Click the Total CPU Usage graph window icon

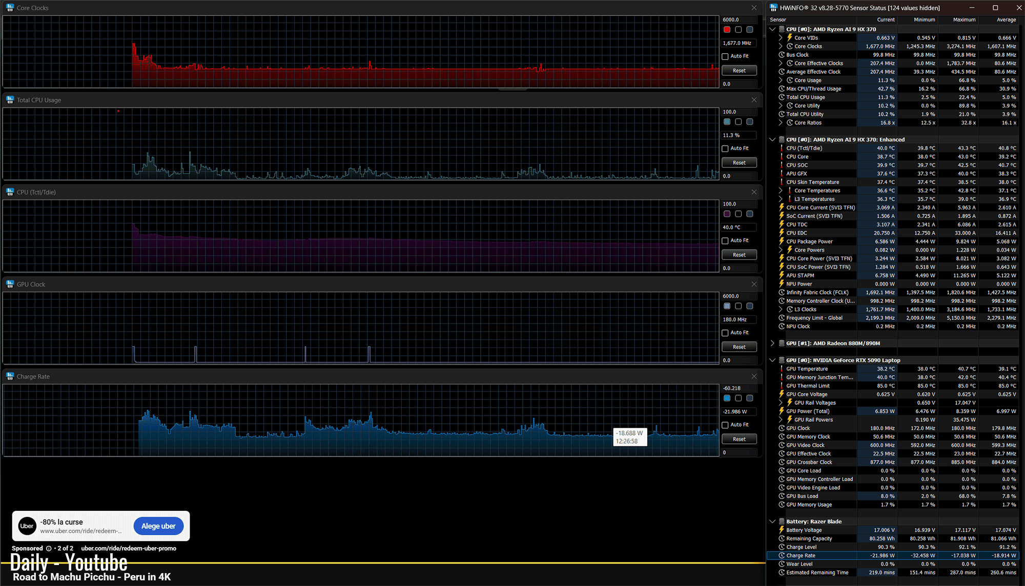(10, 100)
